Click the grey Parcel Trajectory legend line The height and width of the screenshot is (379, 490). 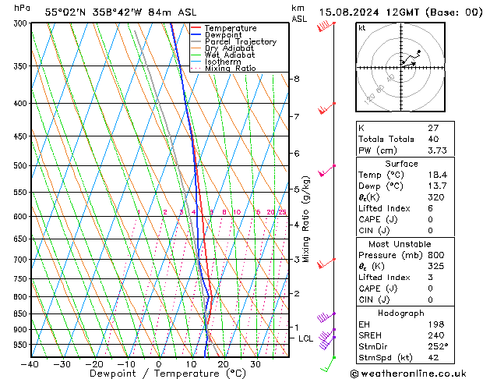[x=196, y=41]
